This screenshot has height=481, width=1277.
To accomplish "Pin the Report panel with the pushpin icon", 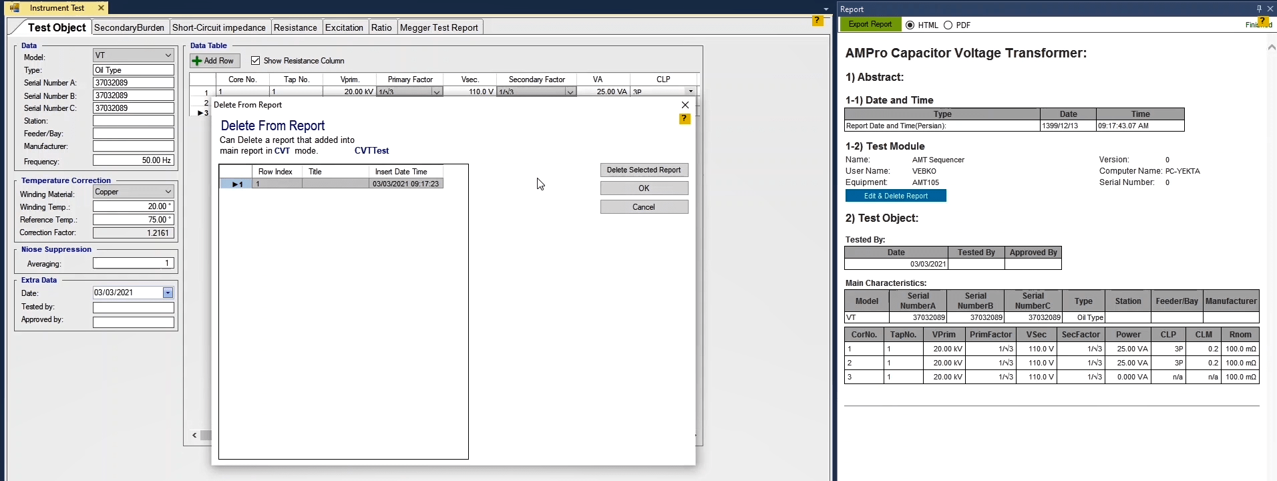I will [1259, 9].
